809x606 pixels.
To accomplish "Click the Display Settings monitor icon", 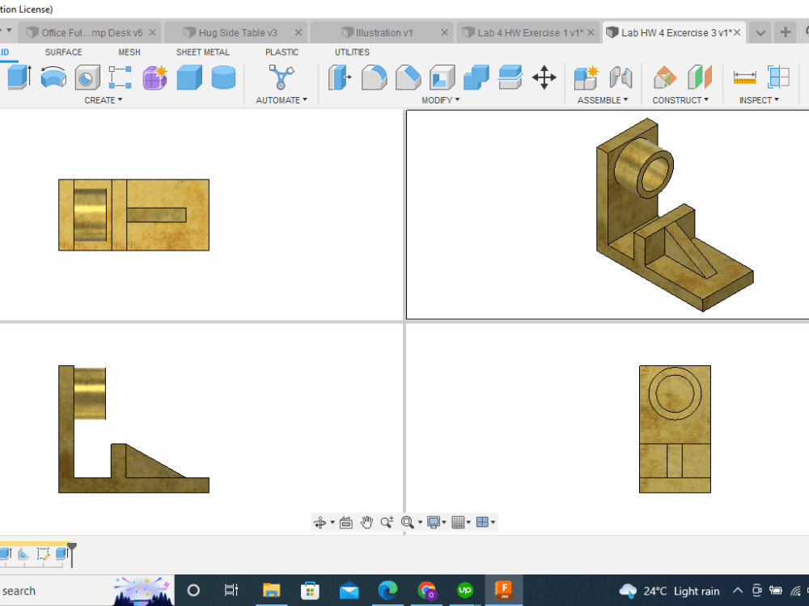I will [434, 523].
